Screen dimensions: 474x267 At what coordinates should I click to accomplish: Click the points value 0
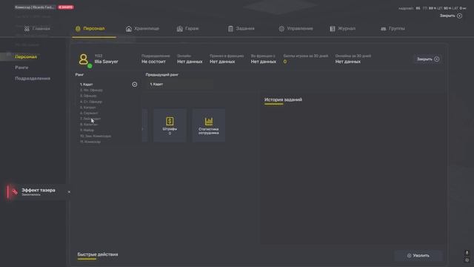(x=284, y=62)
